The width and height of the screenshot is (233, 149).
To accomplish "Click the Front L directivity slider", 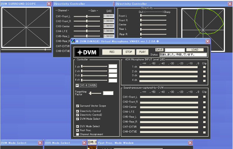I will [153, 16].
